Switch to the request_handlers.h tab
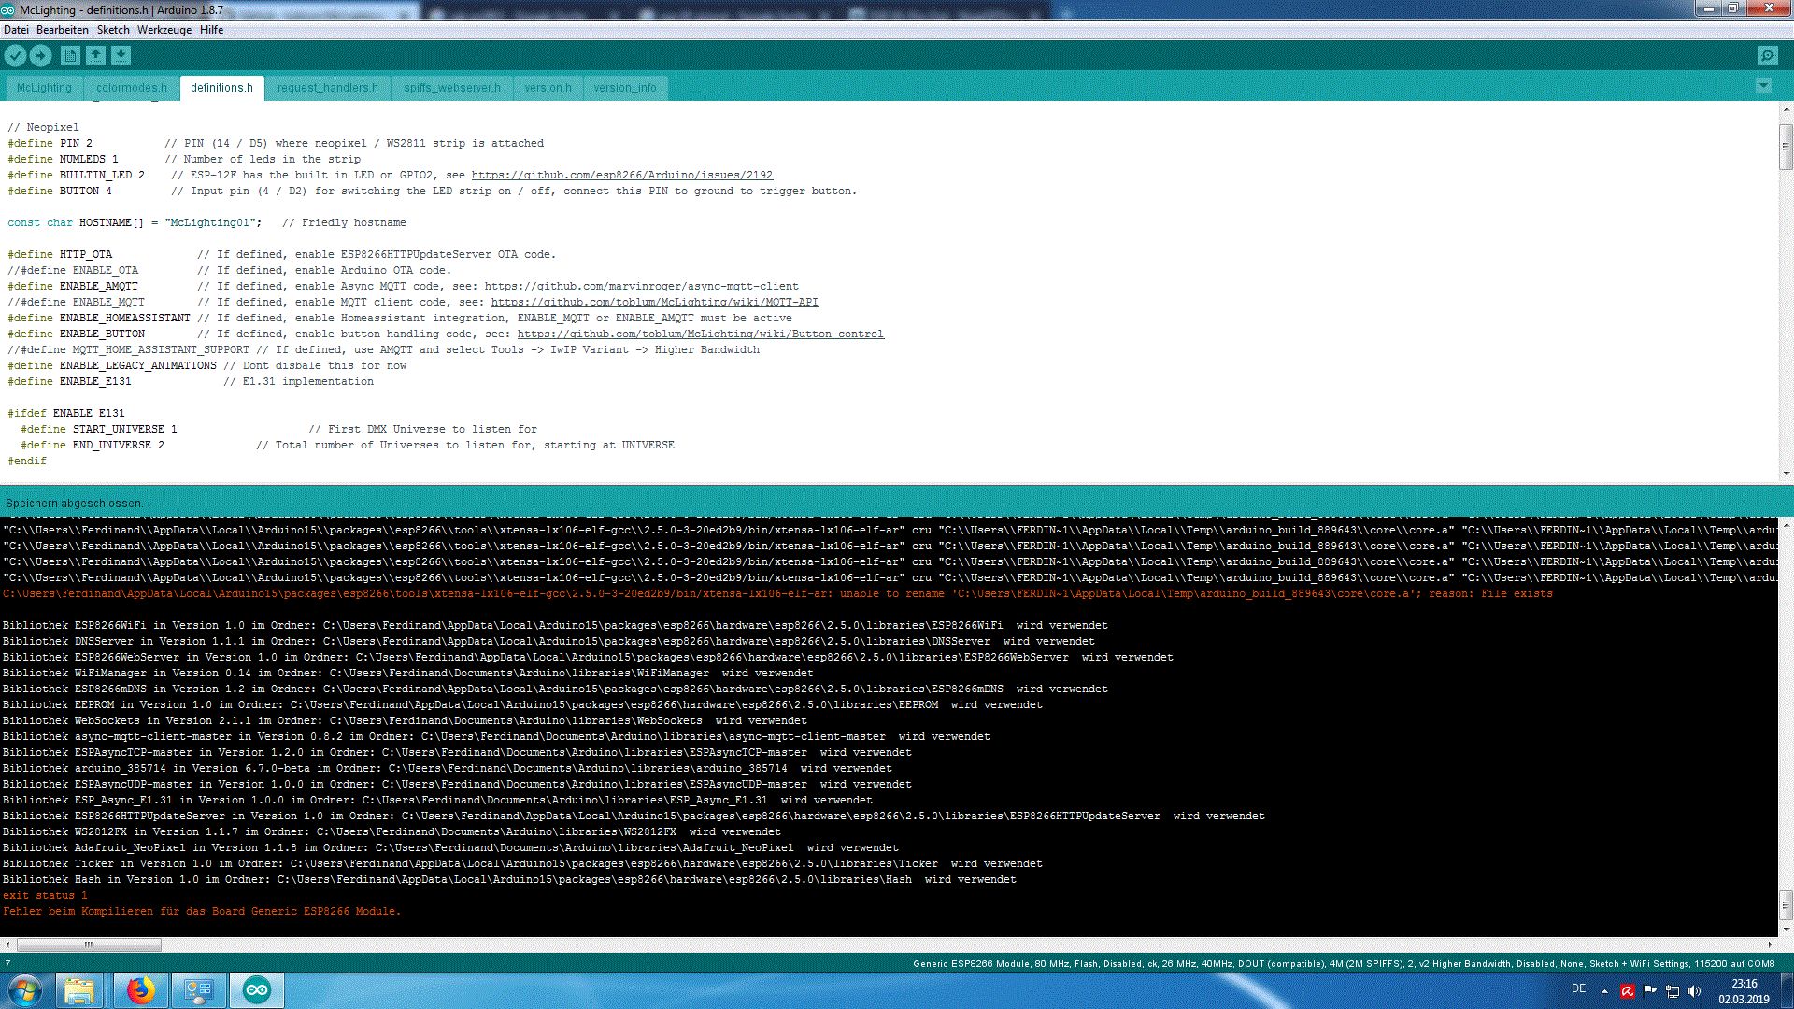The height and width of the screenshot is (1009, 1794). 327,88
